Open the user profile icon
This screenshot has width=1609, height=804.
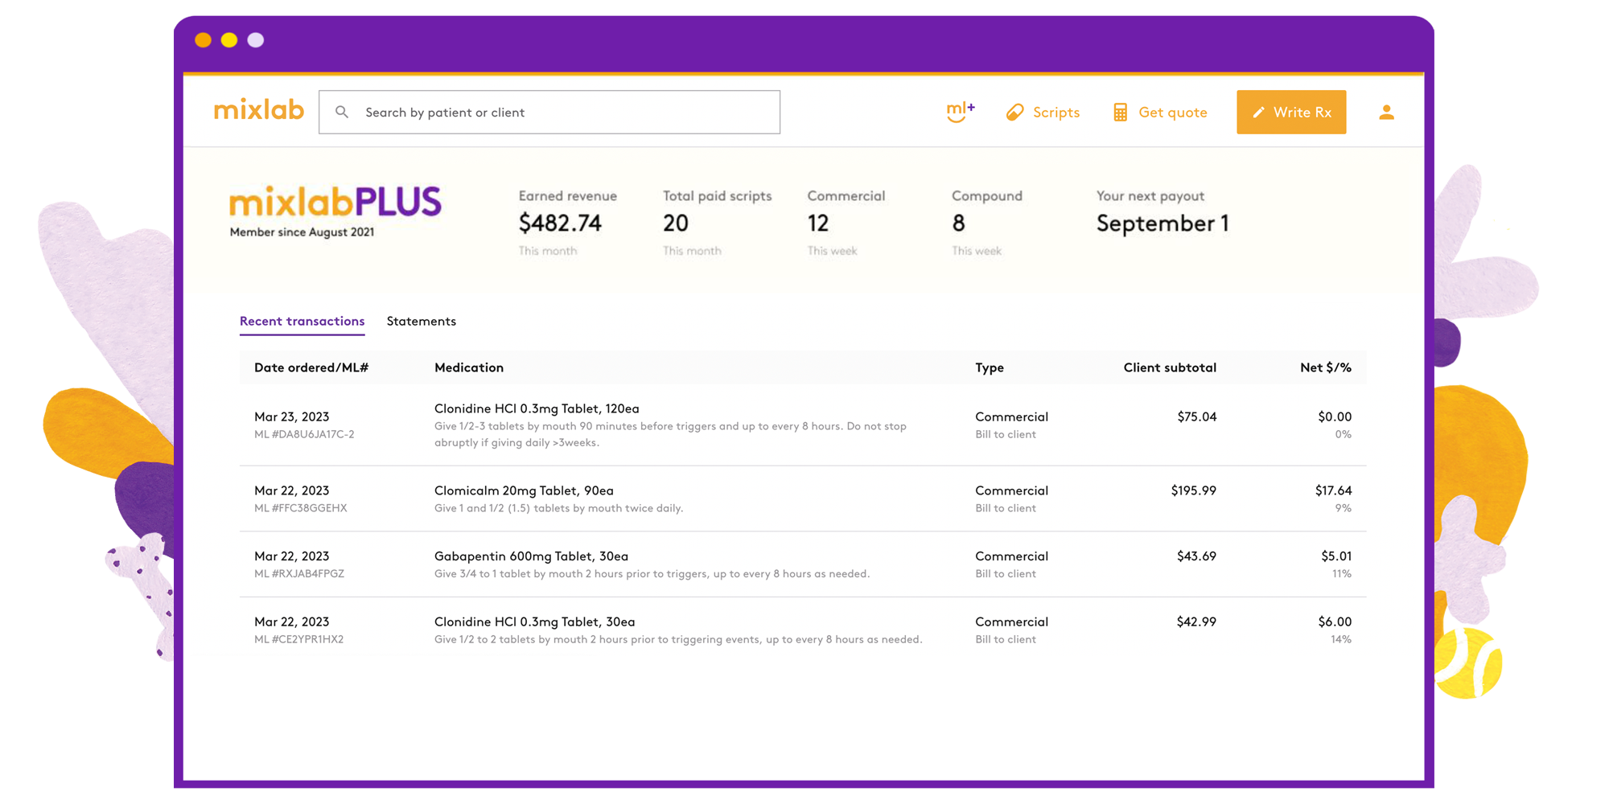point(1385,113)
